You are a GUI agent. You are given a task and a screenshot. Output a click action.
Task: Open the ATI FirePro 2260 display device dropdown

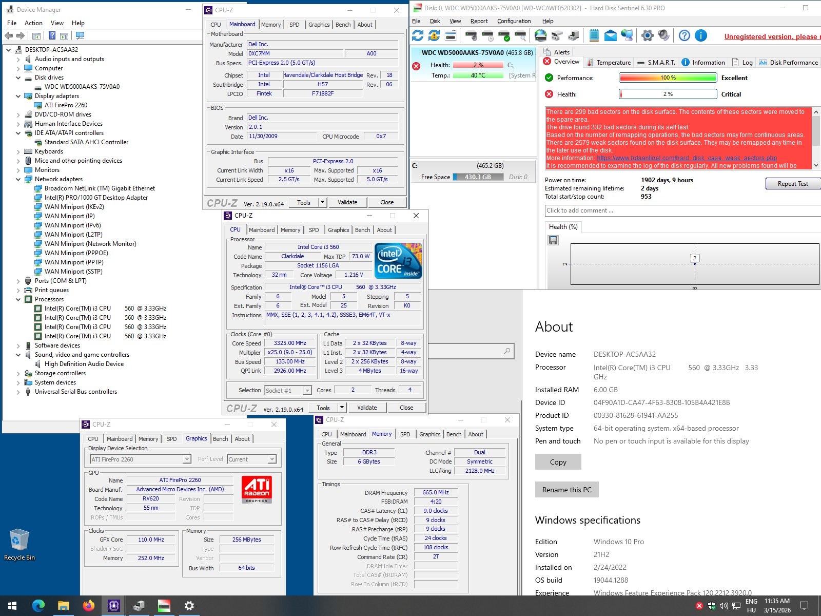pyautogui.click(x=187, y=459)
